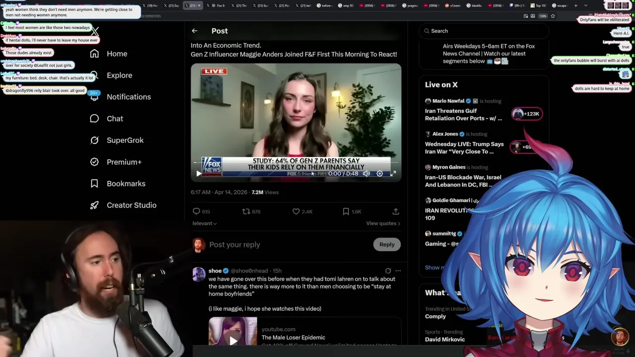The height and width of the screenshot is (357, 635).
Task: Click the browser bookmark star icon
Action: pyautogui.click(x=553, y=16)
